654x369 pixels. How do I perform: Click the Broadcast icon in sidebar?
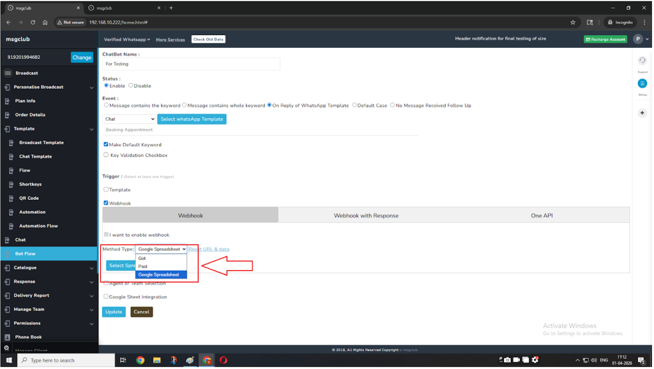coord(8,73)
